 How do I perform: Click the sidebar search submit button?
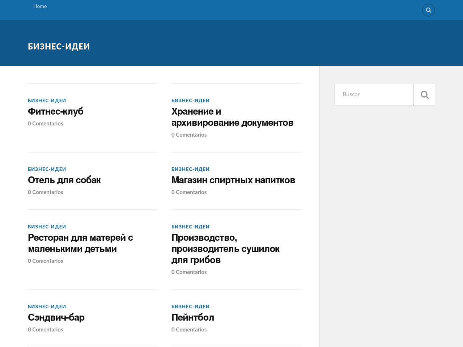[424, 95]
